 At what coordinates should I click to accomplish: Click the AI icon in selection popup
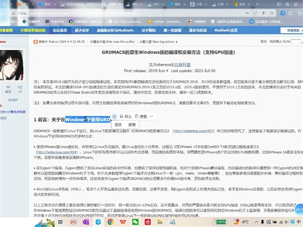(x=114, y=116)
